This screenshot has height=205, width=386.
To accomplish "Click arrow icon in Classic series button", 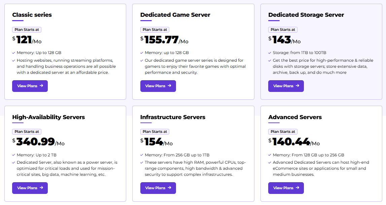I will tap(41, 86).
